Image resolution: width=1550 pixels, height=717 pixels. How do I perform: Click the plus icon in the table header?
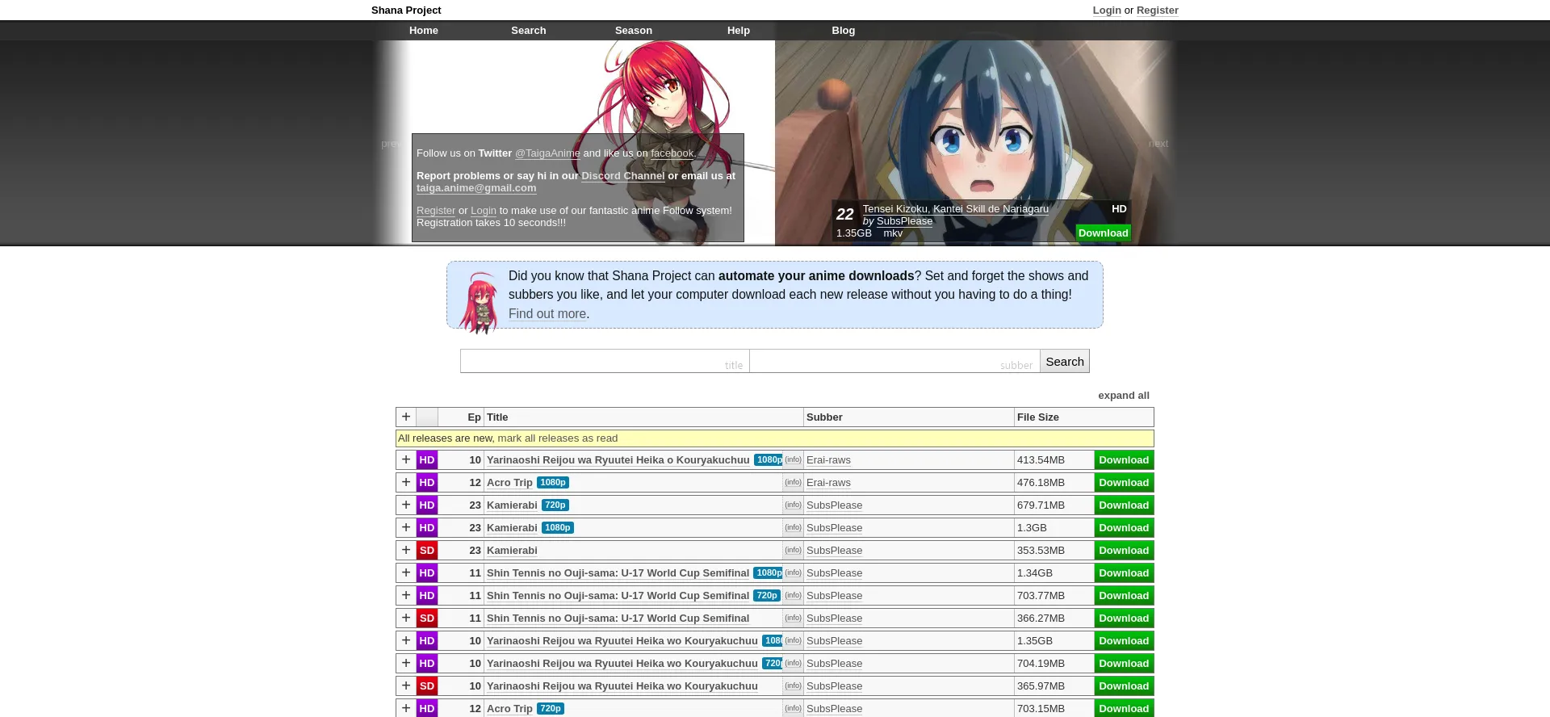click(406, 417)
